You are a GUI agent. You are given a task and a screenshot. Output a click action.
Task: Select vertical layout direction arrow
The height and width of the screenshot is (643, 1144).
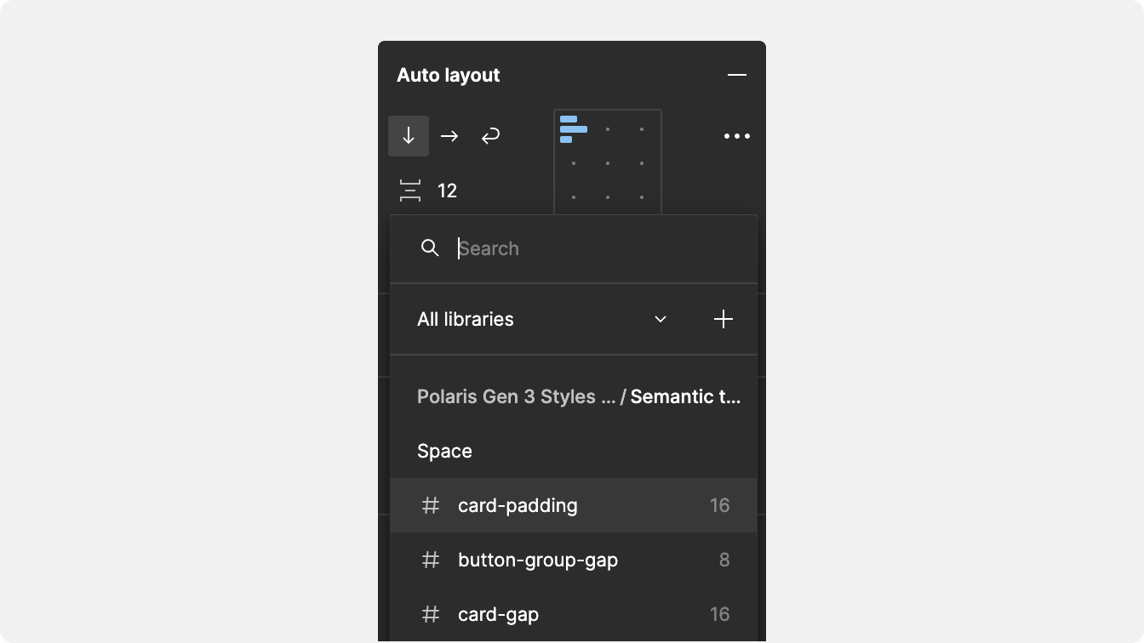pyautogui.click(x=409, y=136)
